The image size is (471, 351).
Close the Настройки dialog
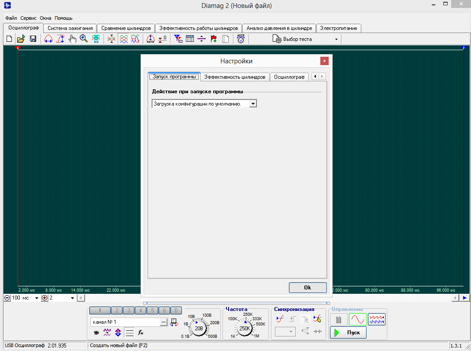324,61
